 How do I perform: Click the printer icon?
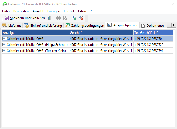pyautogui.click(x=58, y=18)
